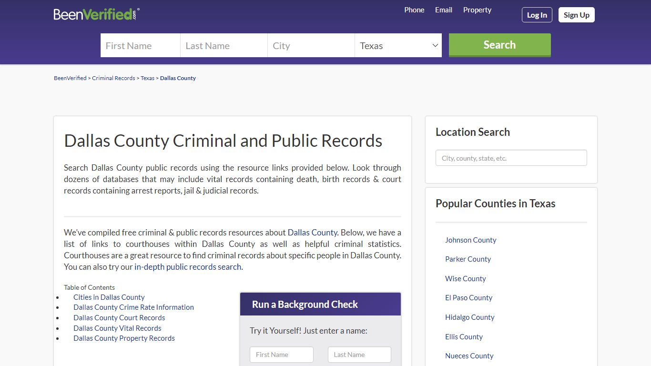Focus the header First Name field
The height and width of the screenshot is (366, 651).
point(140,45)
